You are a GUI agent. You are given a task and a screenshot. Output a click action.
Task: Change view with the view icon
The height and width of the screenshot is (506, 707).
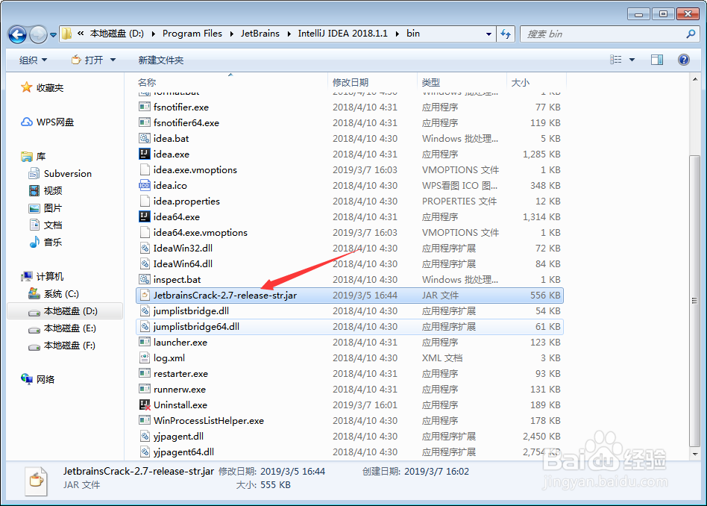point(615,60)
